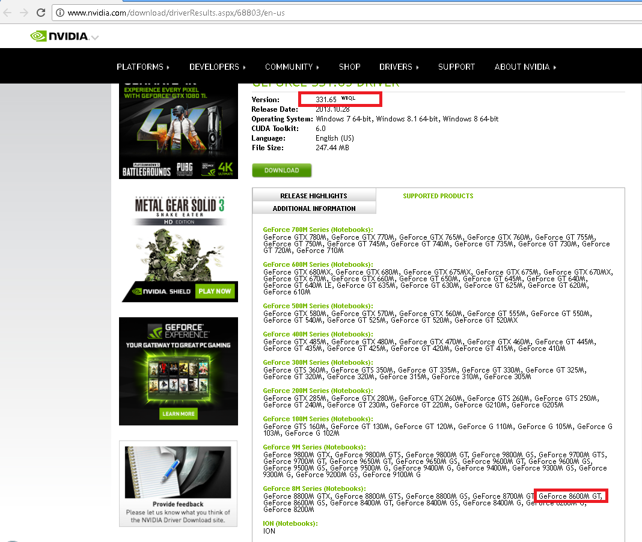This screenshot has width=642, height=542.
Task: Switch to RELEASE HIGHLIGHTS tab
Action: coord(314,196)
